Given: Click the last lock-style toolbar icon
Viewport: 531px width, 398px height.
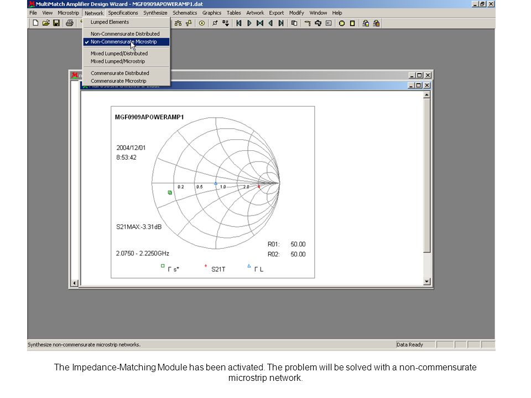Looking at the screenshot, I should coord(376,23).
